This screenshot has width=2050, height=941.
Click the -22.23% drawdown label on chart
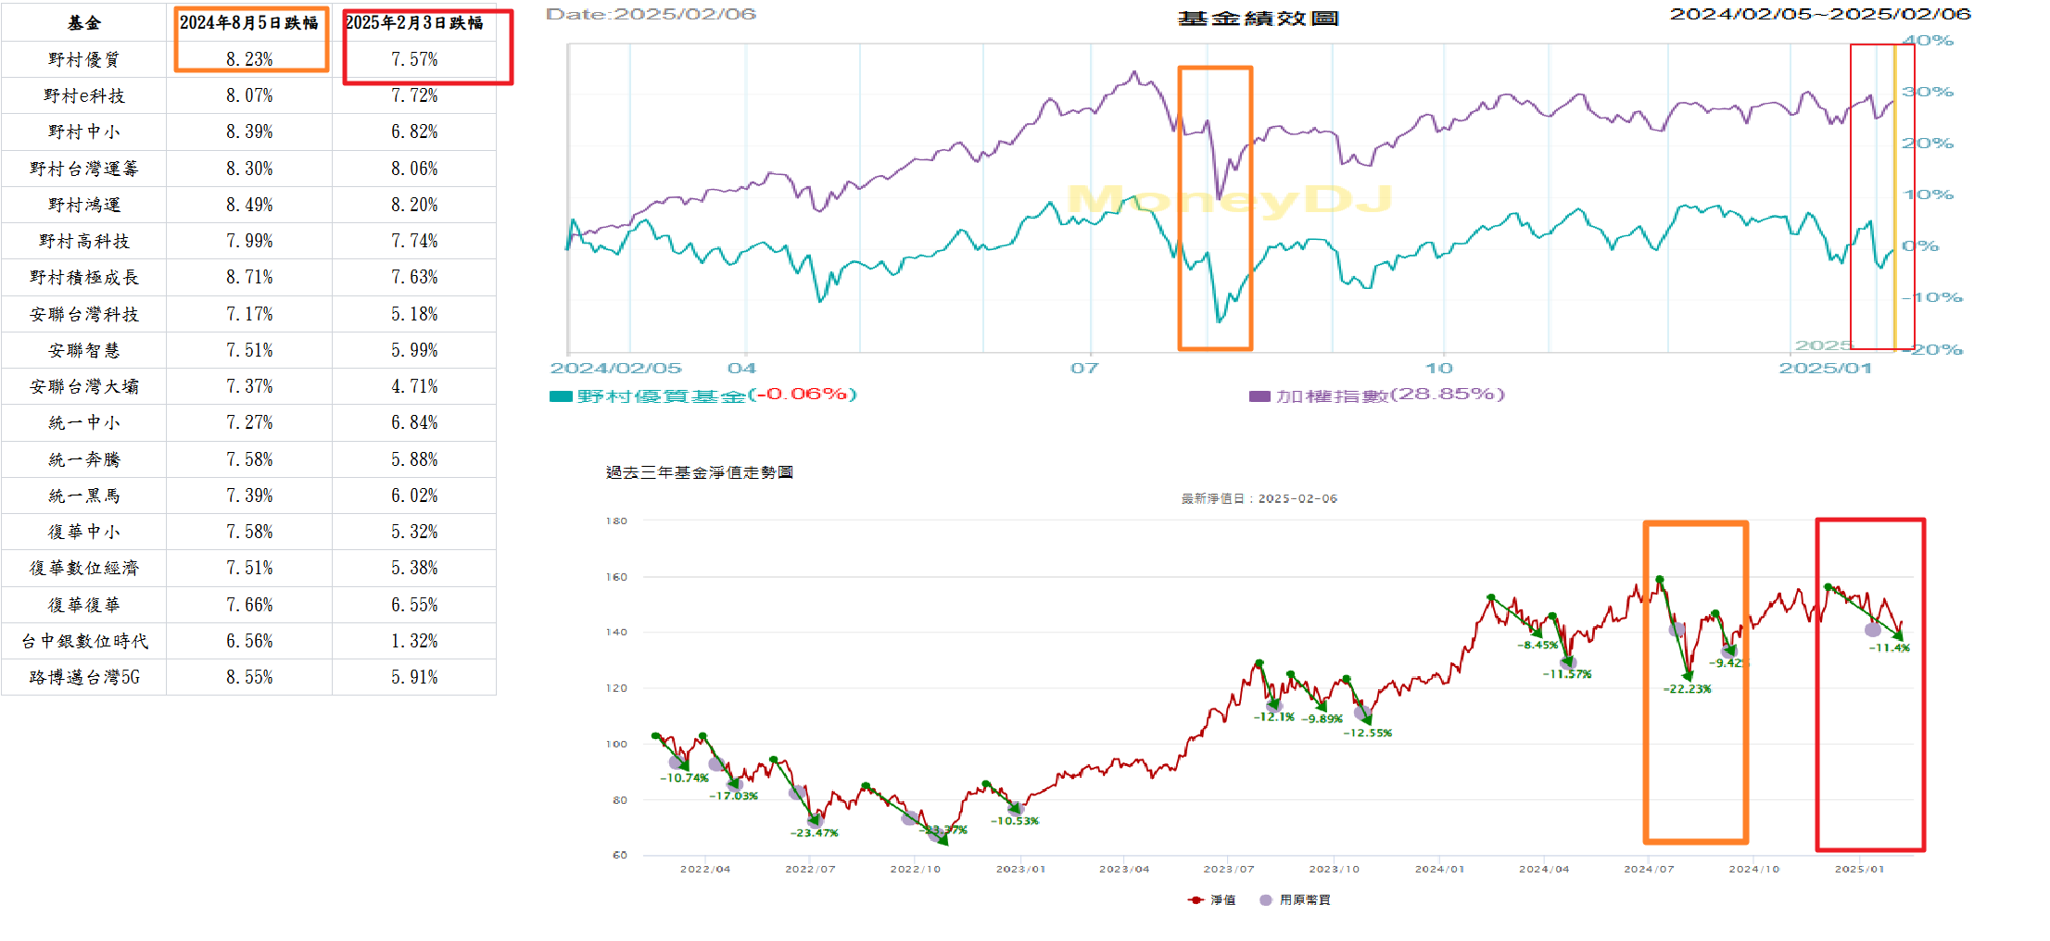point(1687,689)
